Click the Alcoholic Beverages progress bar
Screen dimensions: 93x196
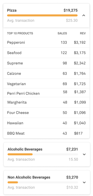point(43,154)
